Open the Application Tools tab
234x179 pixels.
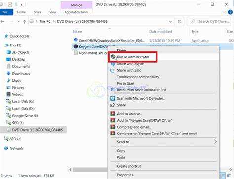pos(76,12)
